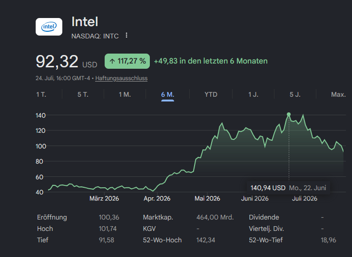Click the Eröffnung value 100,36
Image resolution: width=352 pixels, height=257 pixels.
pyautogui.click(x=109, y=217)
